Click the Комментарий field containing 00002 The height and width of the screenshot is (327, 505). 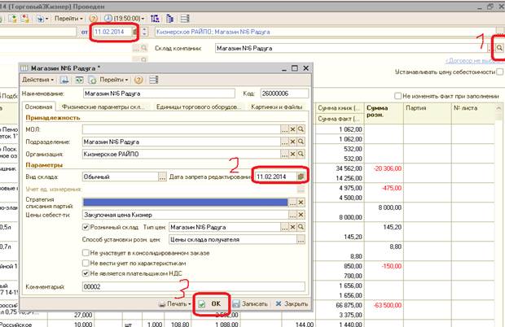[x=194, y=286]
